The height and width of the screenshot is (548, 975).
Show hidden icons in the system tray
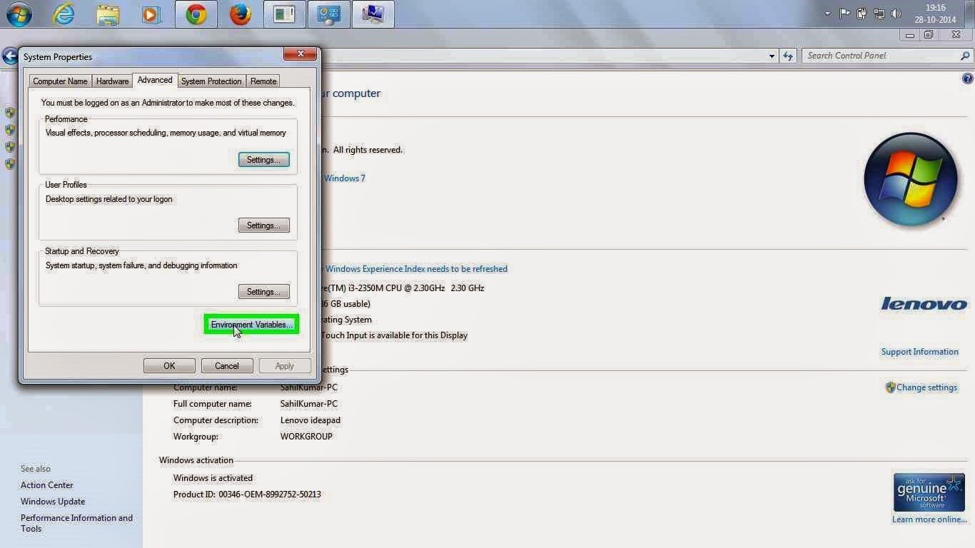827,13
